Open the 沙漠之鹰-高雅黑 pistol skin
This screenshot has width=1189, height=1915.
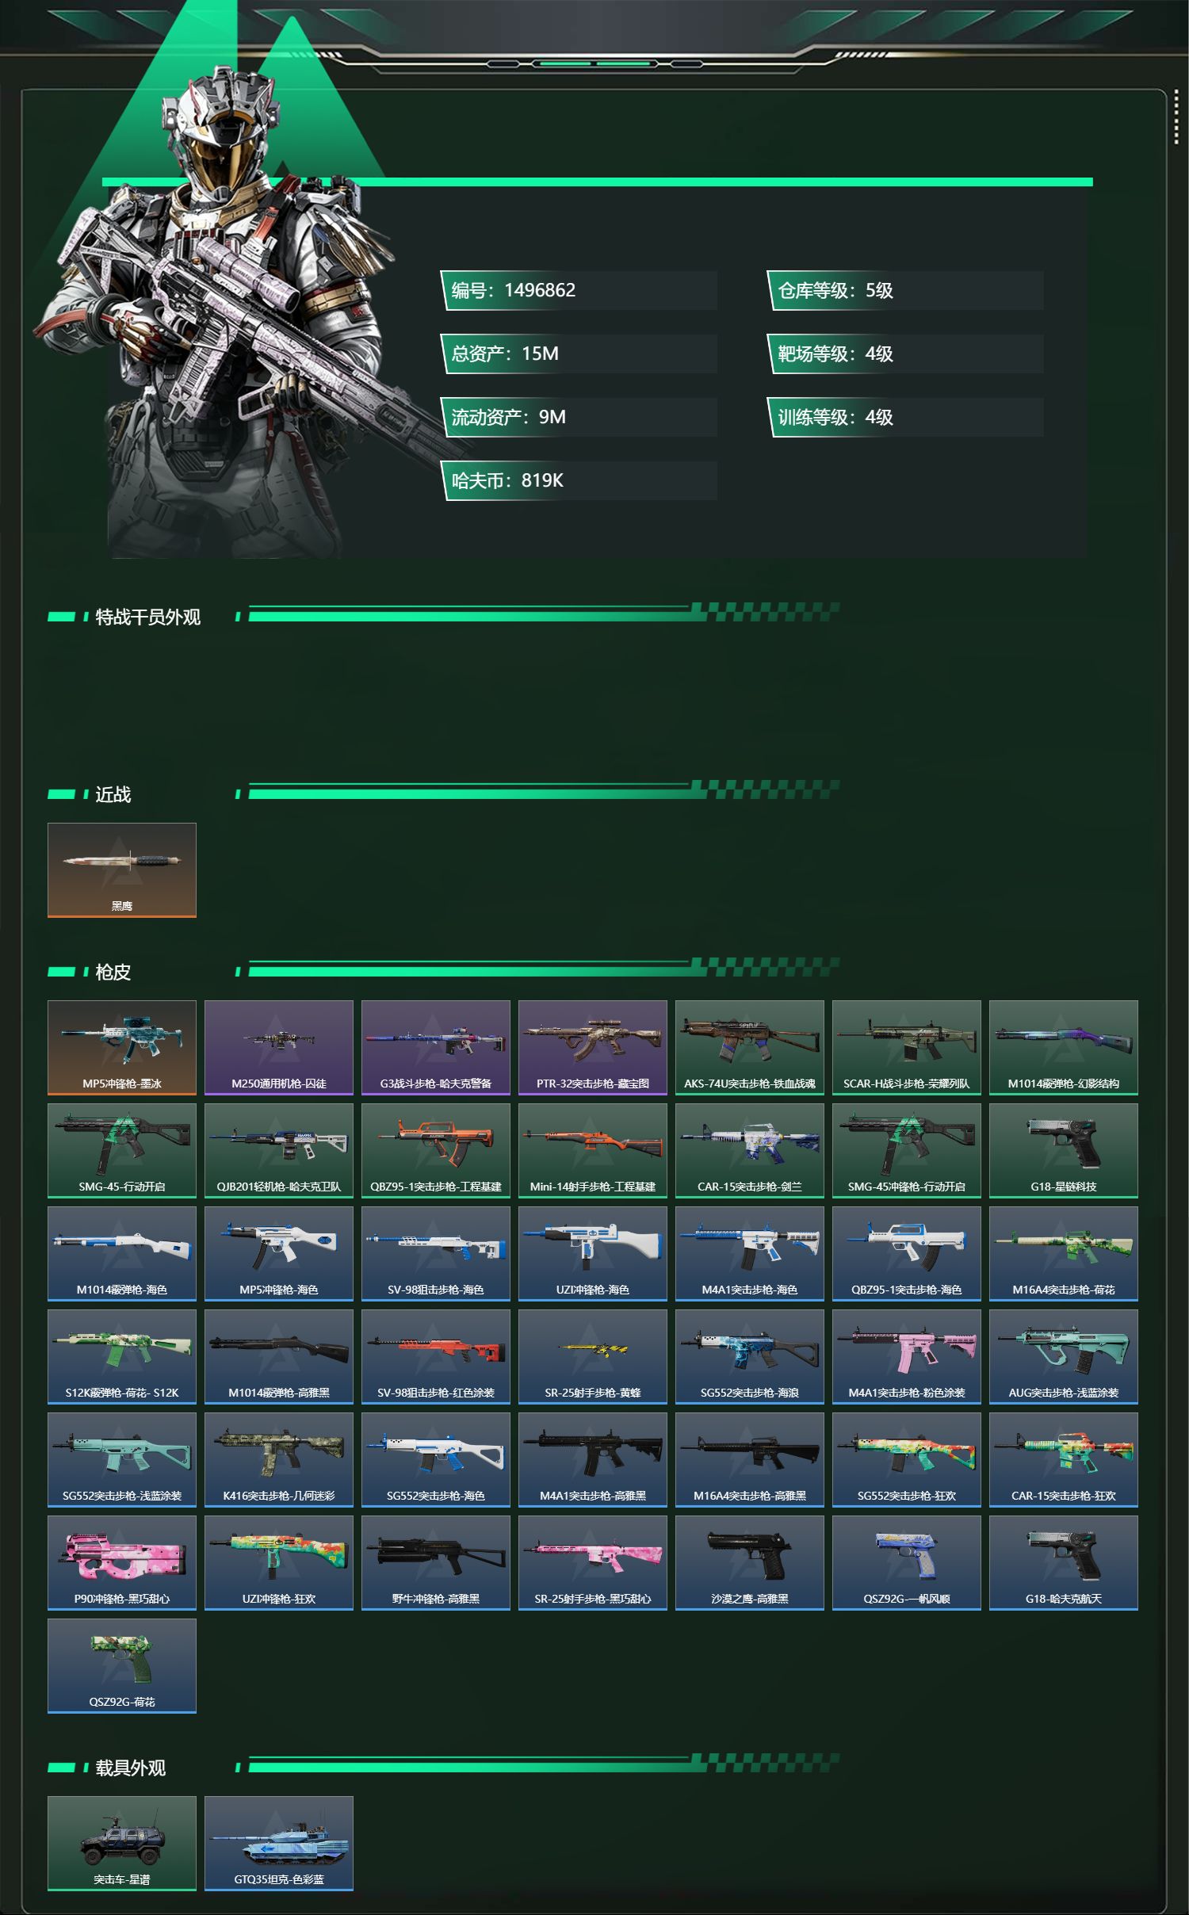[x=750, y=1562]
